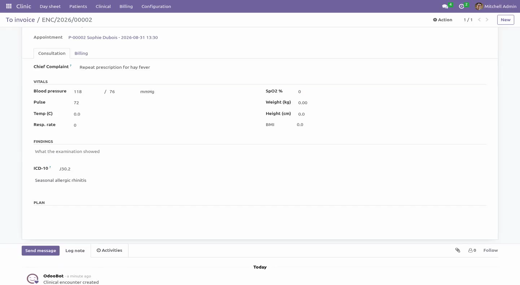This screenshot has height=285, width=520.
Task: Edit the Height (cm) field
Action: (392, 114)
